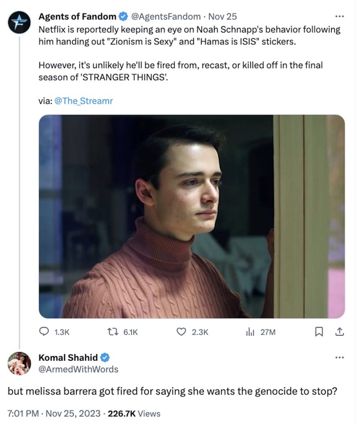The image size is (356, 426).
Task: Open the view analytics icon showing 27M
Action: click(x=249, y=332)
